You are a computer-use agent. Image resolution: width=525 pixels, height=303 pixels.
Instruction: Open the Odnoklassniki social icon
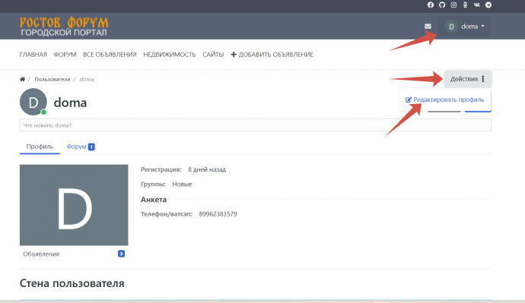point(465,5)
